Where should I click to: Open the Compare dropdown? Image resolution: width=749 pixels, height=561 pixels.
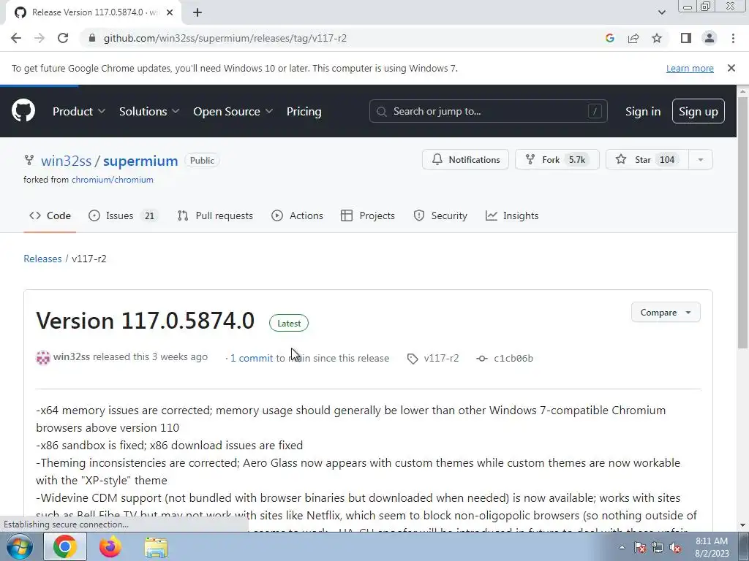click(x=666, y=313)
